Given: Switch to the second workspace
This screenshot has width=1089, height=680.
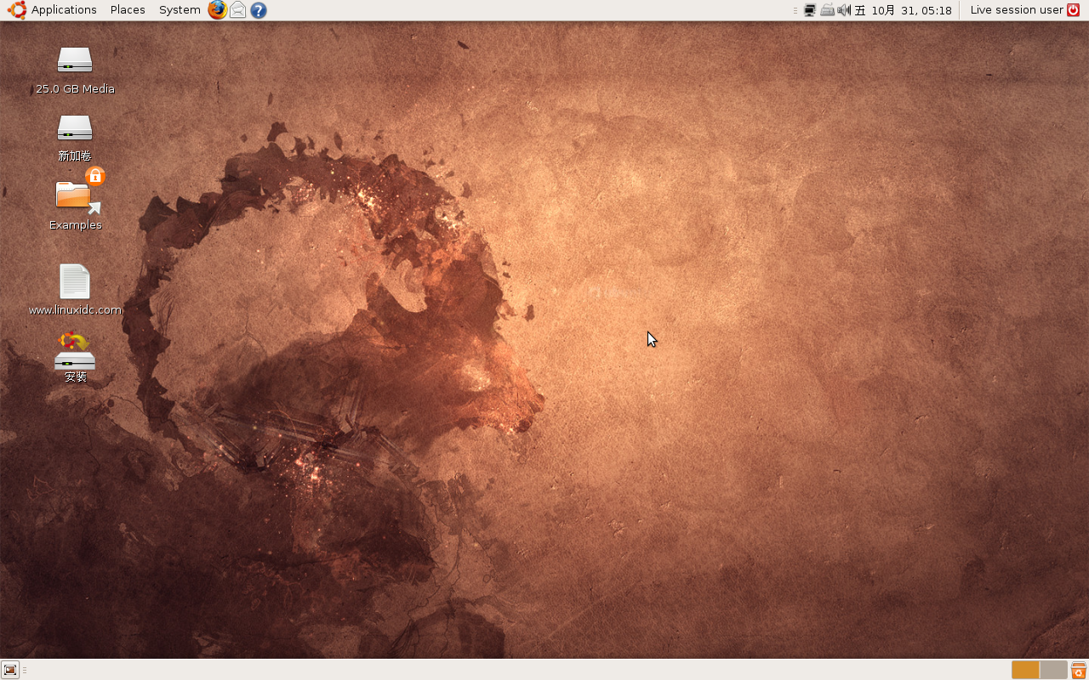Looking at the screenshot, I should [x=1053, y=670].
